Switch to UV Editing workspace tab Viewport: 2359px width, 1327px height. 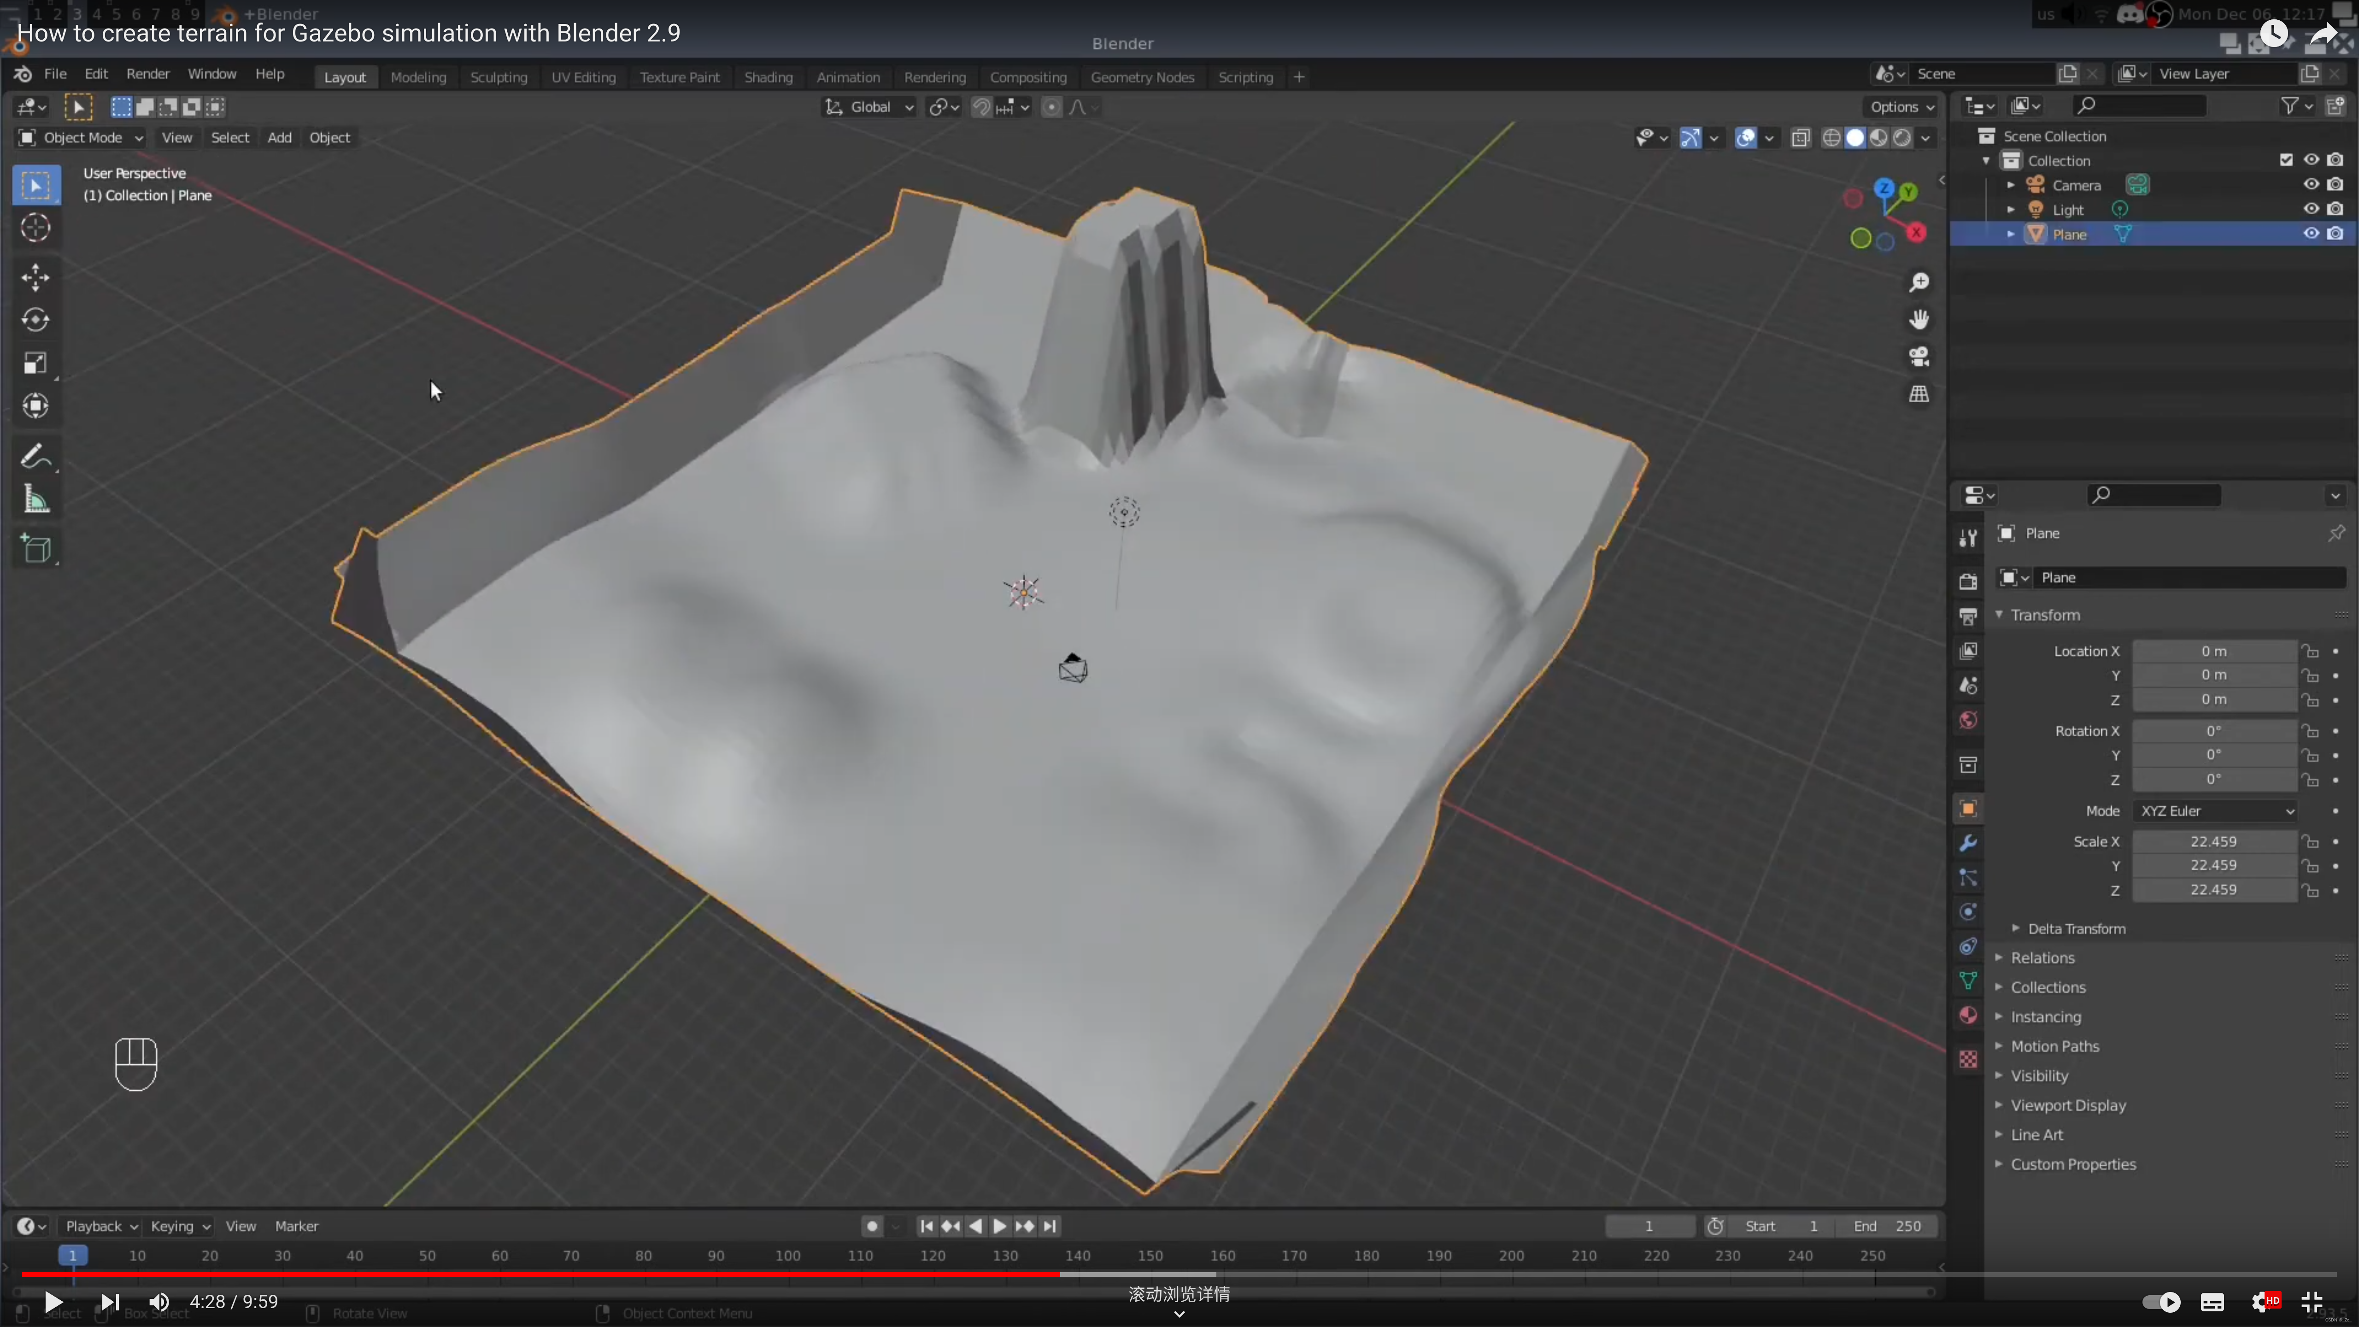point(583,77)
